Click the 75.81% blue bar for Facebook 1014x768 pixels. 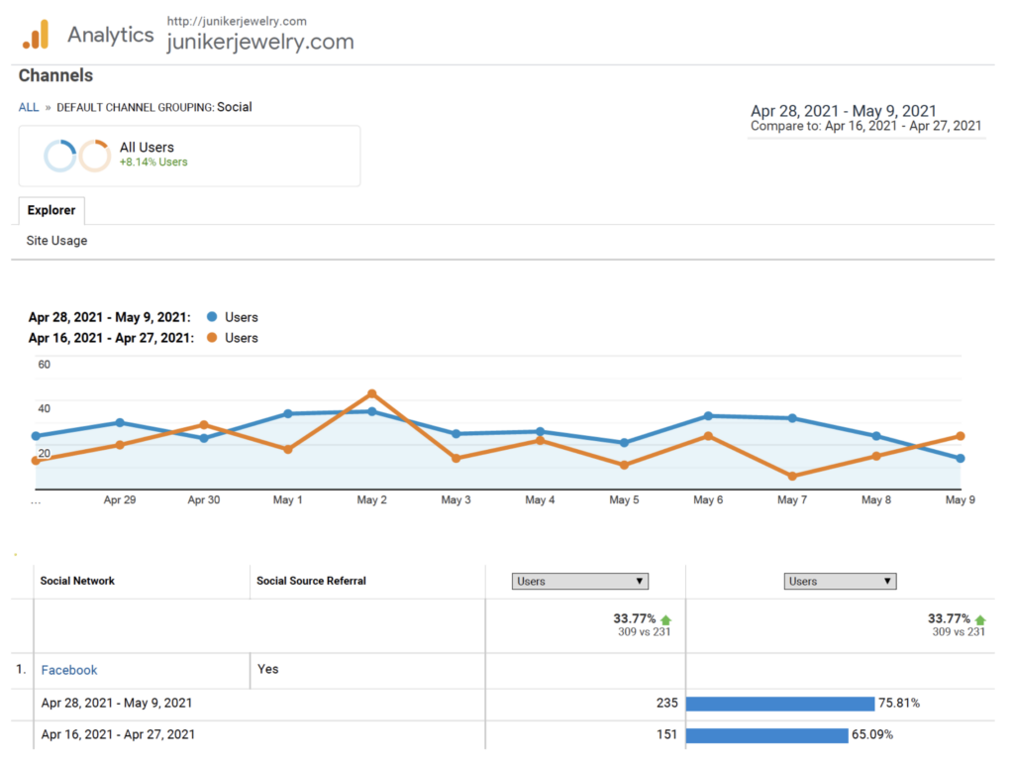(x=780, y=704)
